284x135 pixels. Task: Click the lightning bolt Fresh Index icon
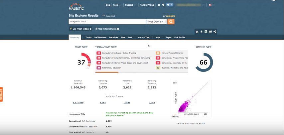click(x=71, y=29)
